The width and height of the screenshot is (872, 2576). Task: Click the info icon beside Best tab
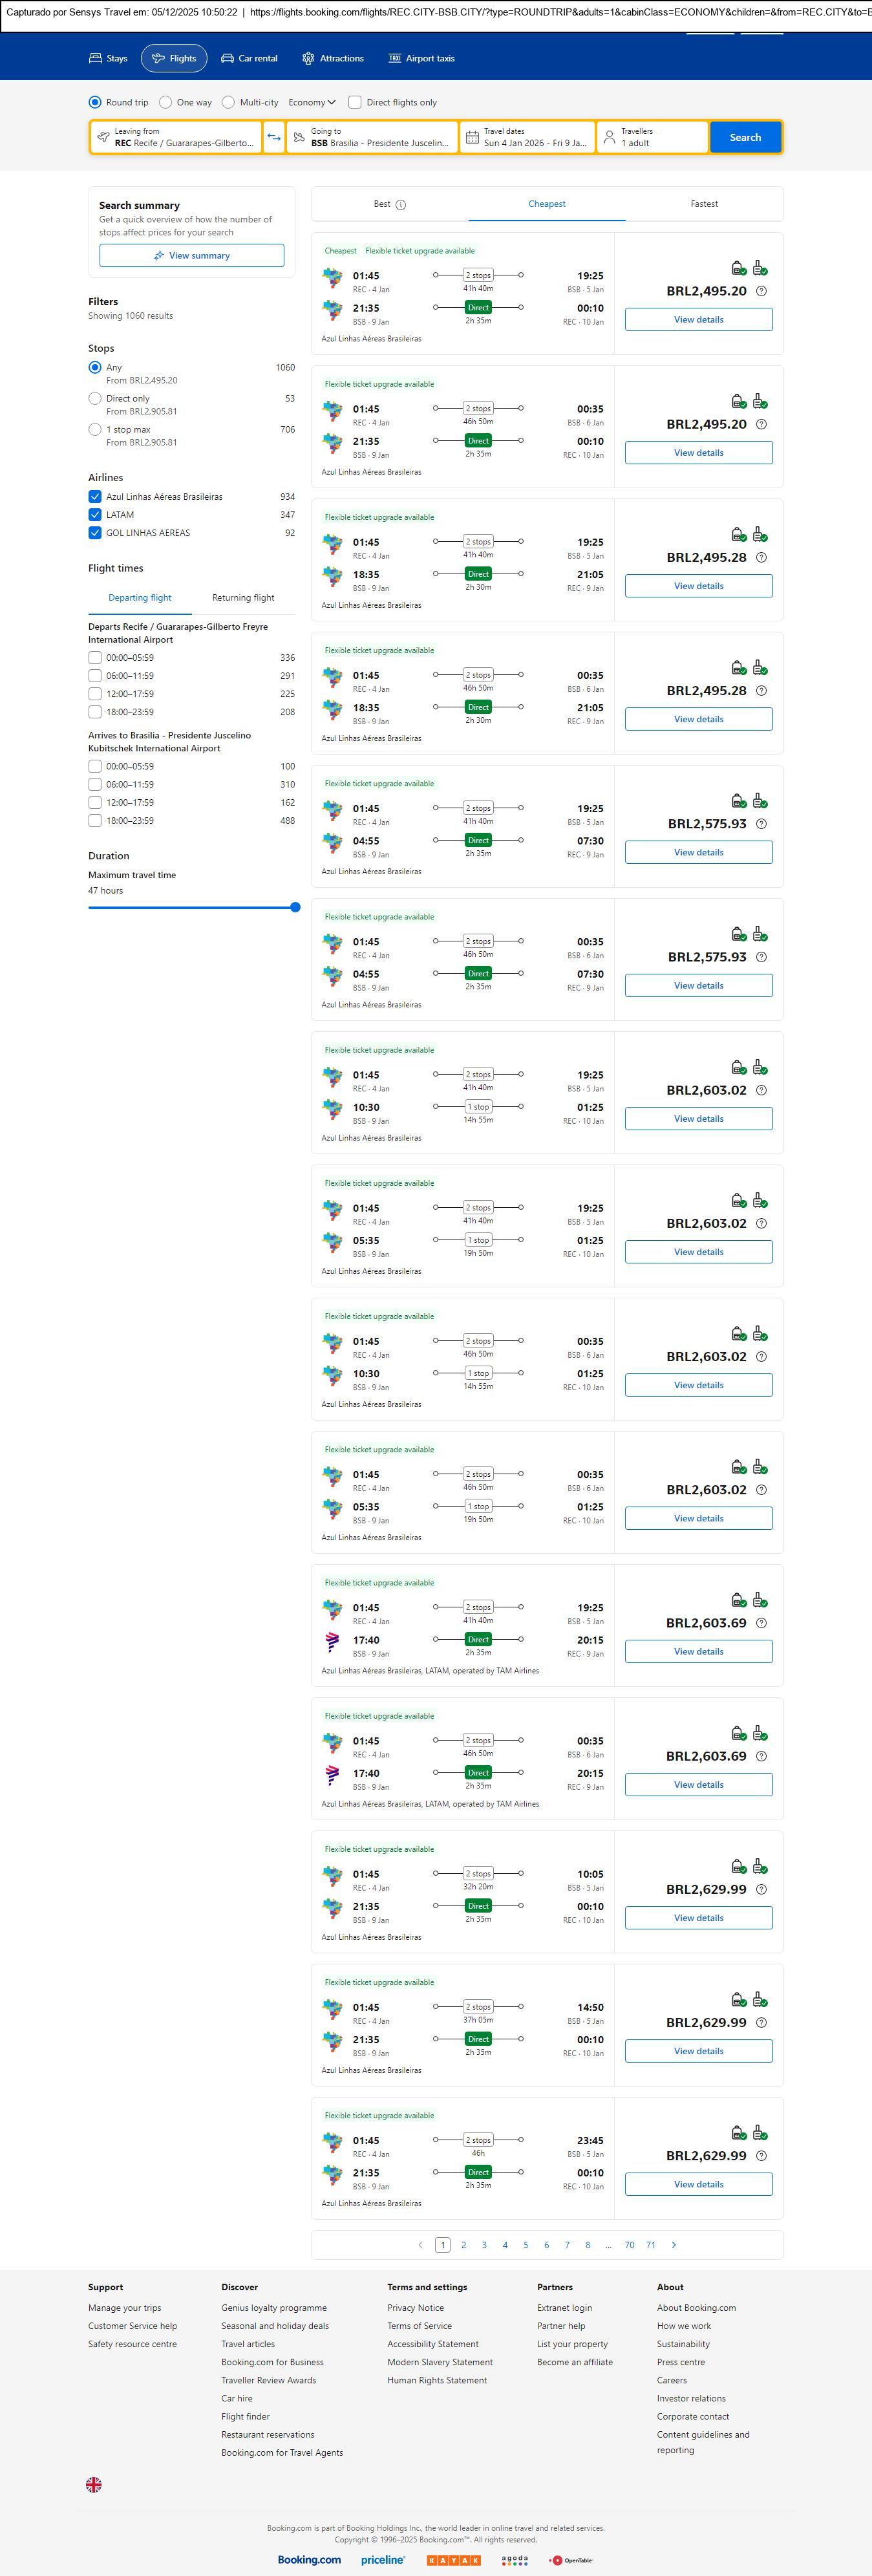[x=401, y=205]
